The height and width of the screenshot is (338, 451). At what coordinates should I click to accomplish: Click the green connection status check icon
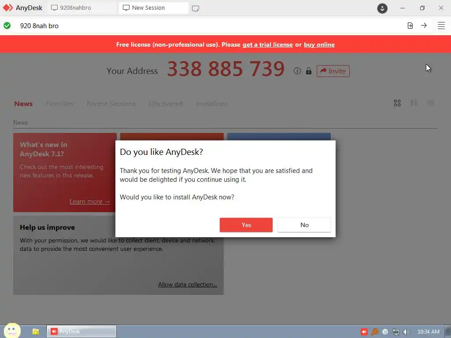pyautogui.click(x=7, y=26)
